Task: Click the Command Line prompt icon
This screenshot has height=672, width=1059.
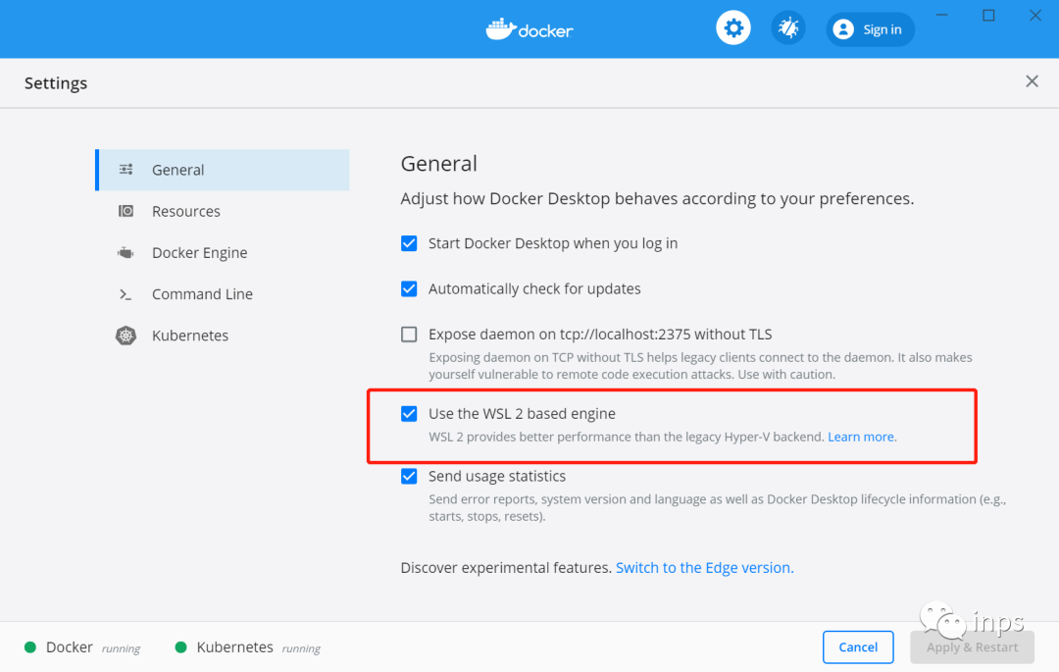Action: click(126, 294)
